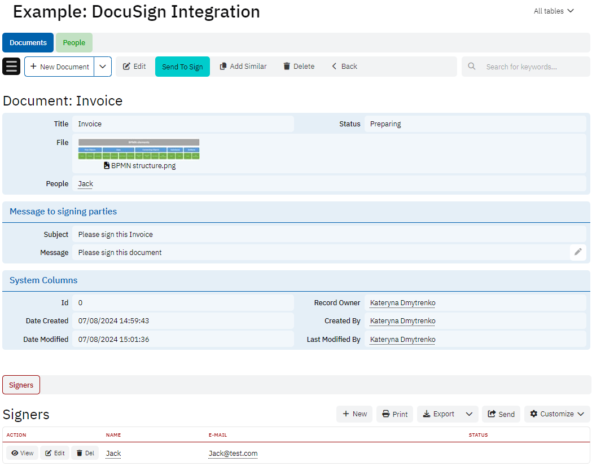
Task: Open the hamburger menu icon
Action: click(x=11, y=67)
